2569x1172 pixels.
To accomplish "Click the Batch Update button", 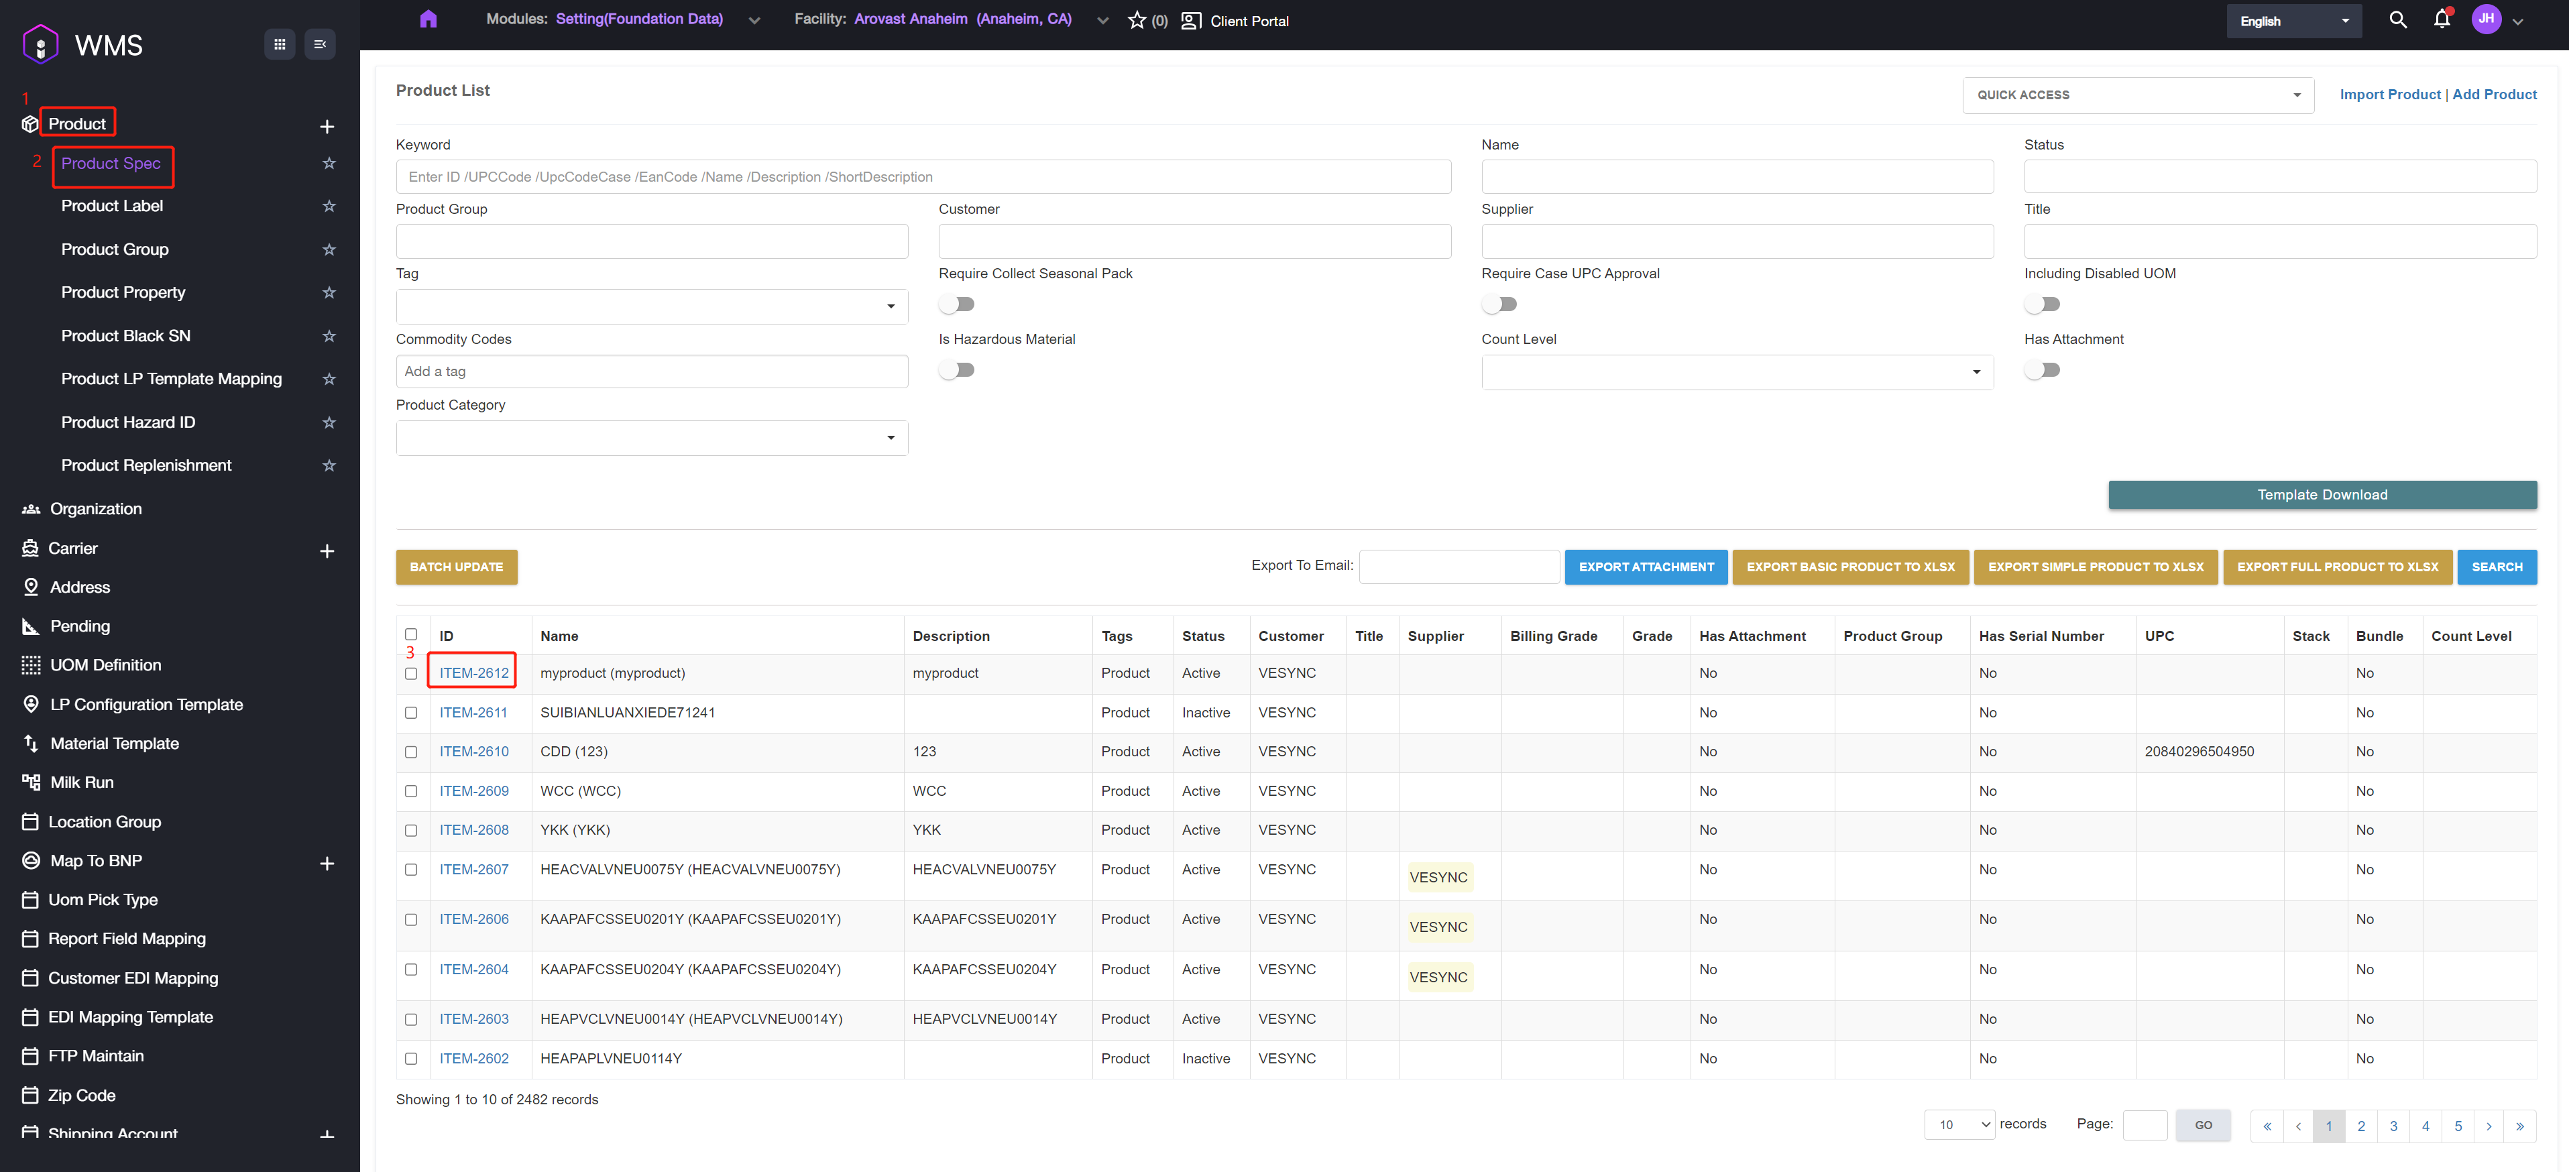I will pyautogui.click(x=456, y=567).
